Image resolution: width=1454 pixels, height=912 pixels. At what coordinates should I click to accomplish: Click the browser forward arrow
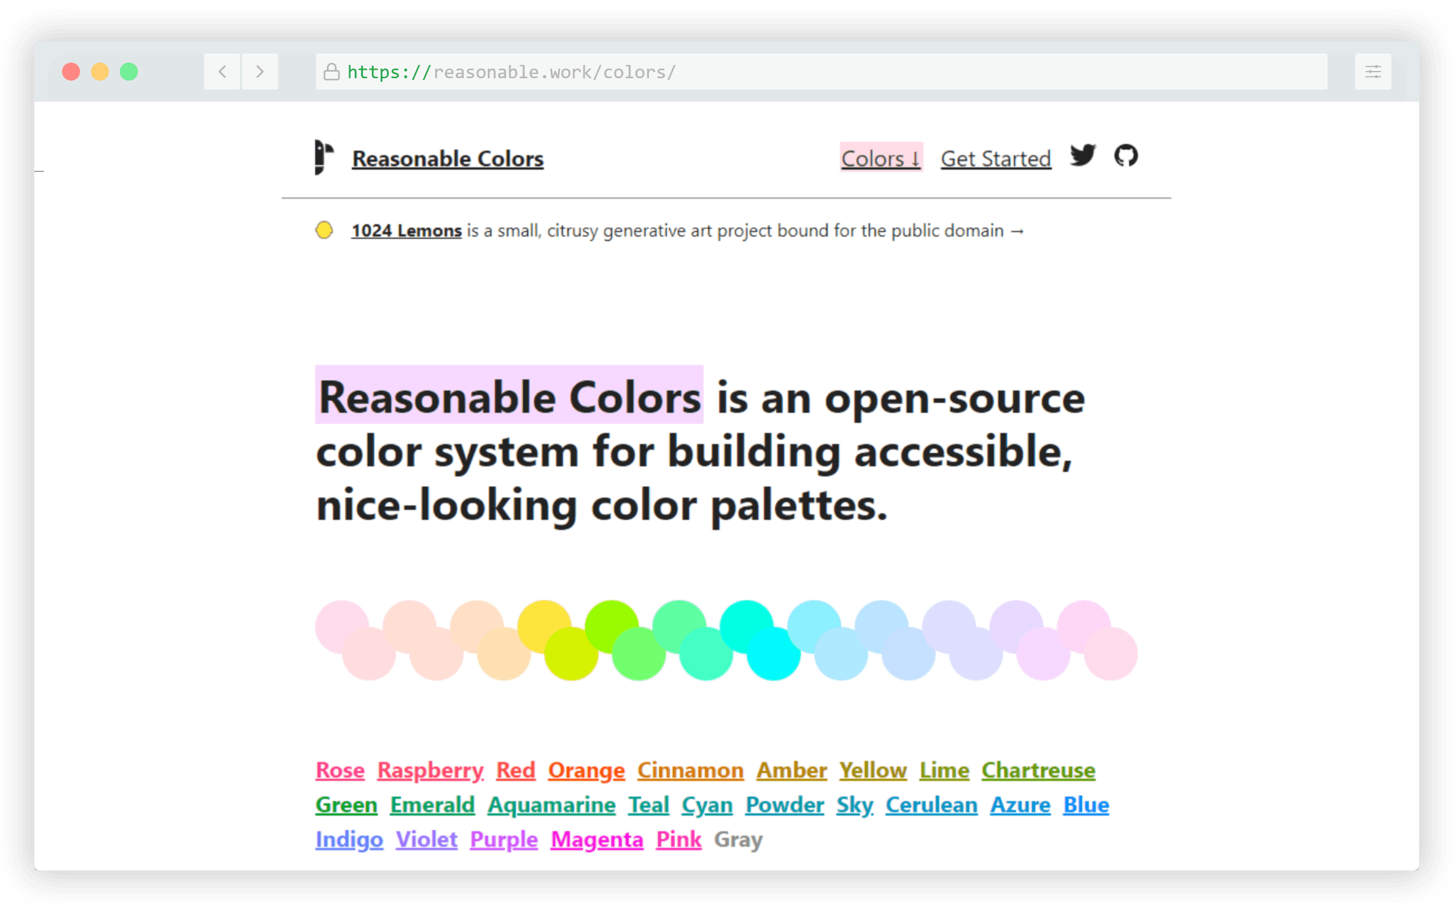coord(259,72)
